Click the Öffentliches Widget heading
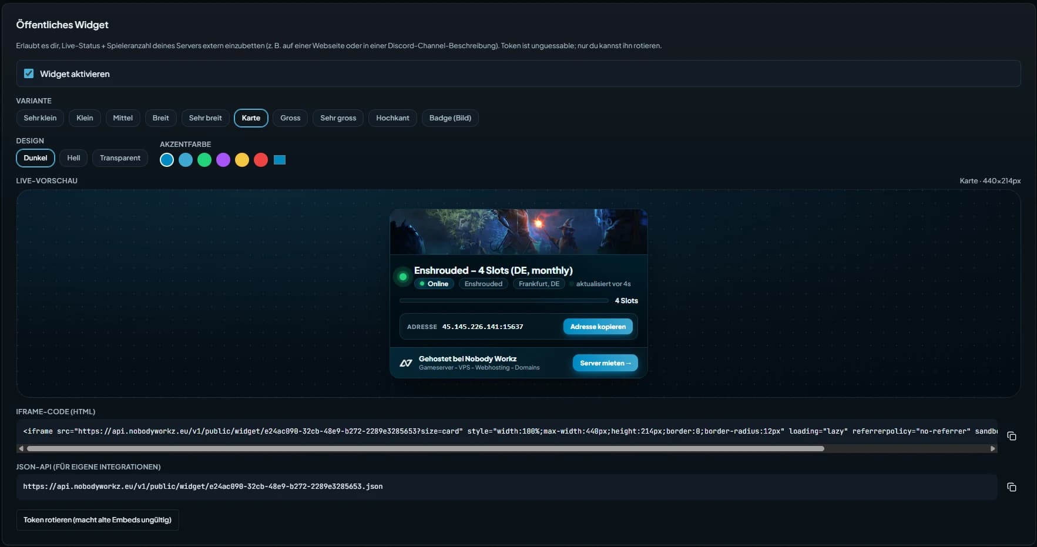1037x547 pixels. (62, 25)
